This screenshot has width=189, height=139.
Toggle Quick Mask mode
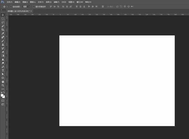tap(3, 101)
